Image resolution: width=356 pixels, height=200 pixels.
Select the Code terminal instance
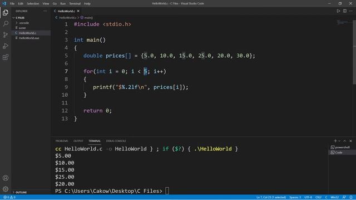click(342, 153)
